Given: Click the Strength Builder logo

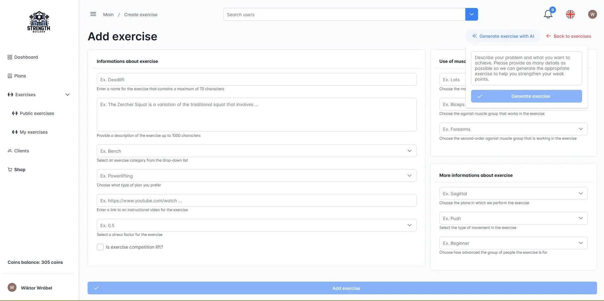Looking at the screenshot, I should 39,22.
